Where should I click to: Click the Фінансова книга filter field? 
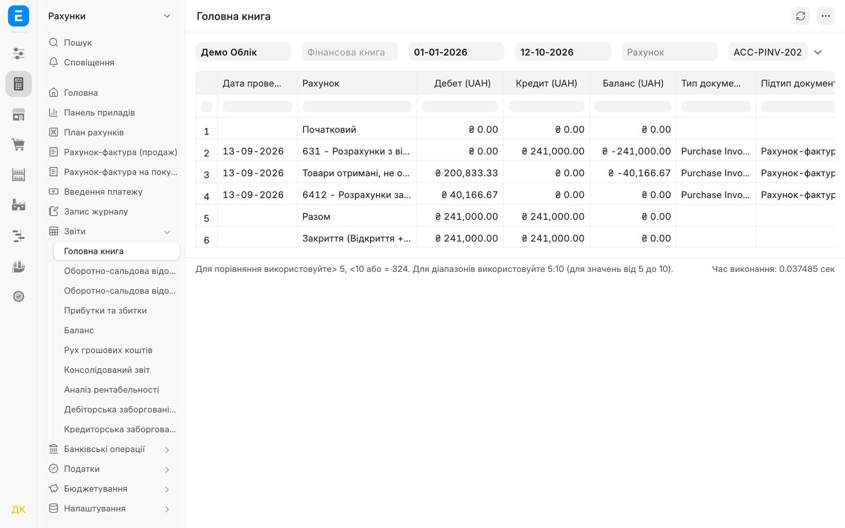(x=350, y=52)
